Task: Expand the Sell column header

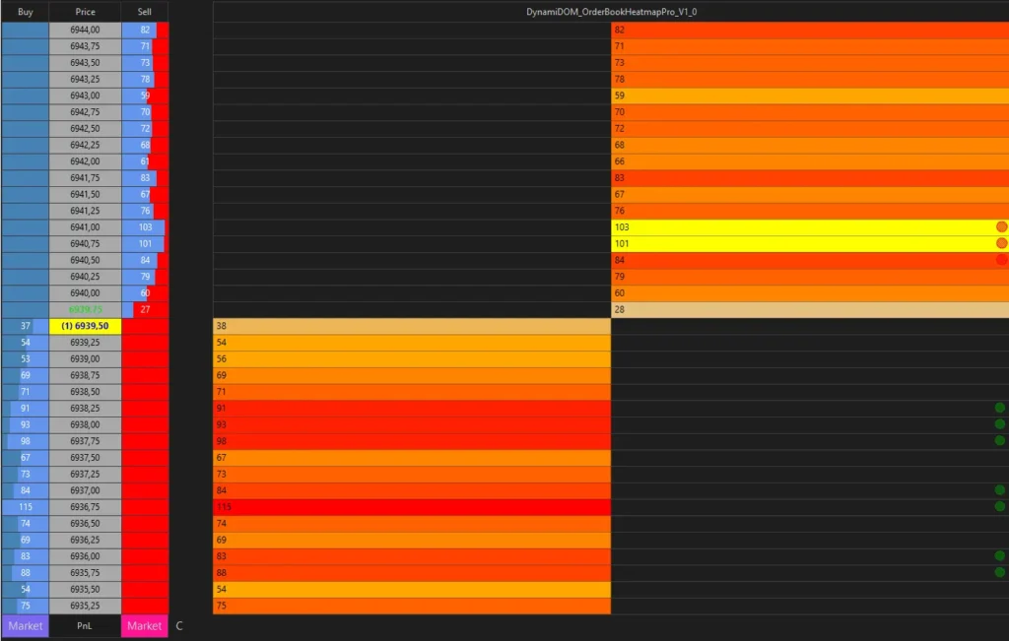Action: point(144,11)
